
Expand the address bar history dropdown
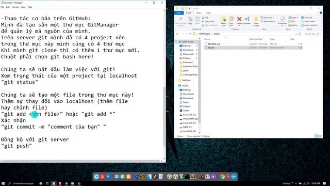click(296, 34)
